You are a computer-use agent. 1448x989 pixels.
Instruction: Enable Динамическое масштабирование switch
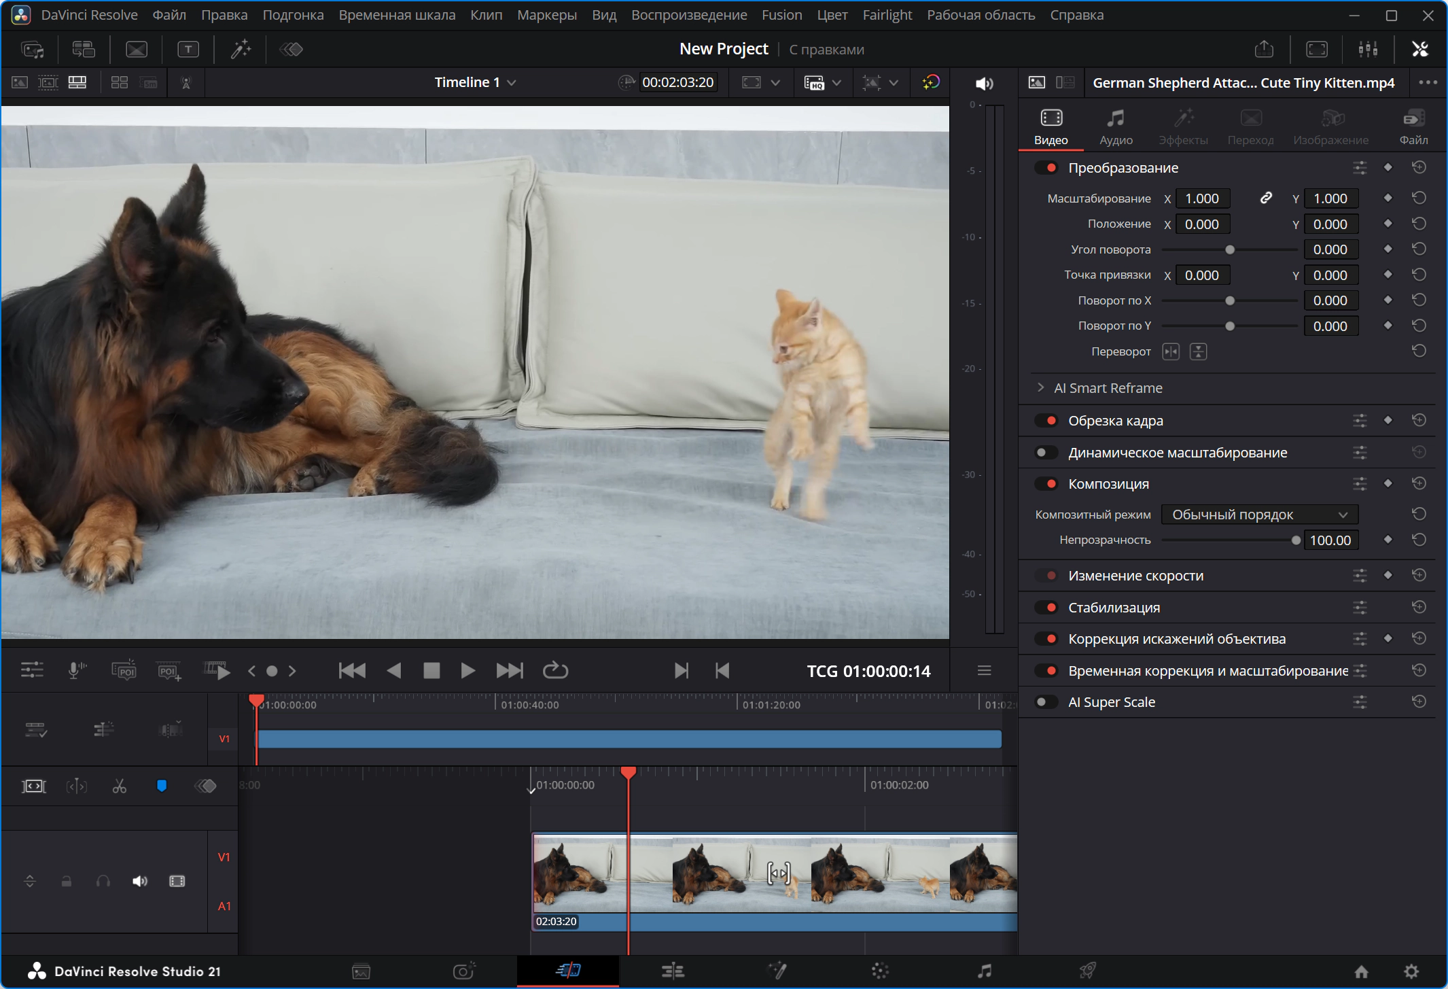tap(1046, 452)
